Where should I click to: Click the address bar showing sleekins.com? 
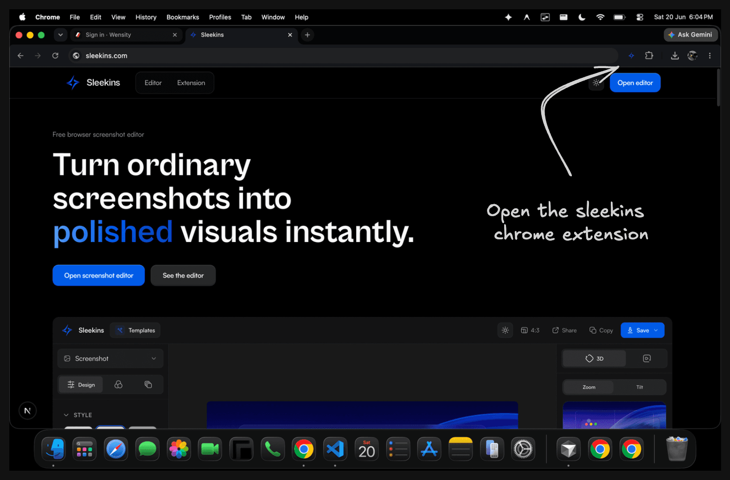(x=343, y=56)
